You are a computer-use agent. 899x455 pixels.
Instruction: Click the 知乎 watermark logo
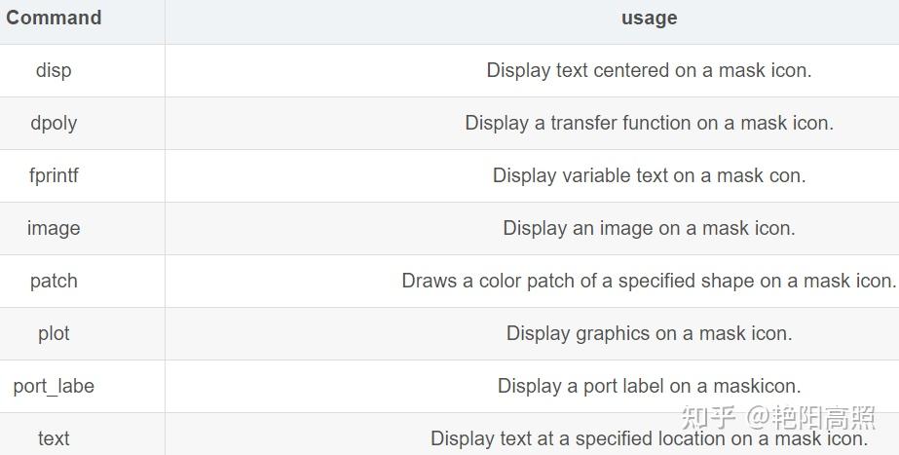pyautogui.click(x=708, y=417)
